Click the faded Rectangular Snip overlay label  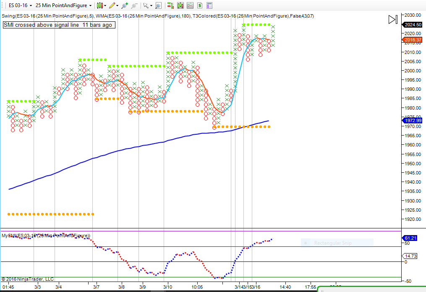click(x=333, y=243)
